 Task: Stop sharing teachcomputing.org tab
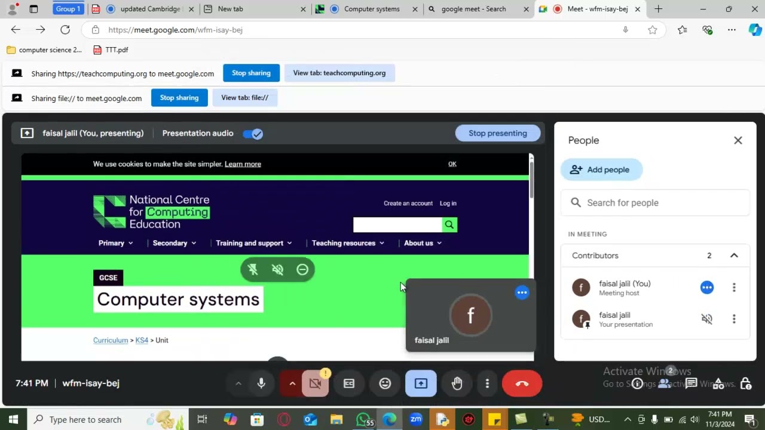pyautogui.click(x=251, y=73)
